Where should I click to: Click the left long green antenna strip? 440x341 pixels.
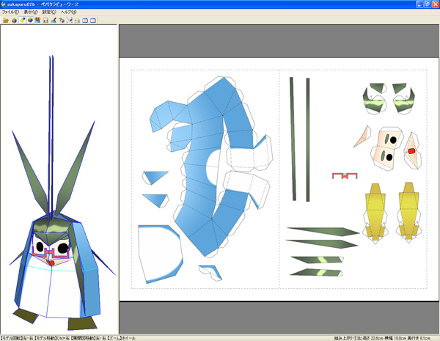pos(293,139)
